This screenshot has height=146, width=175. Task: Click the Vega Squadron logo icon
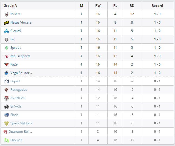click(x=6, y=73)
